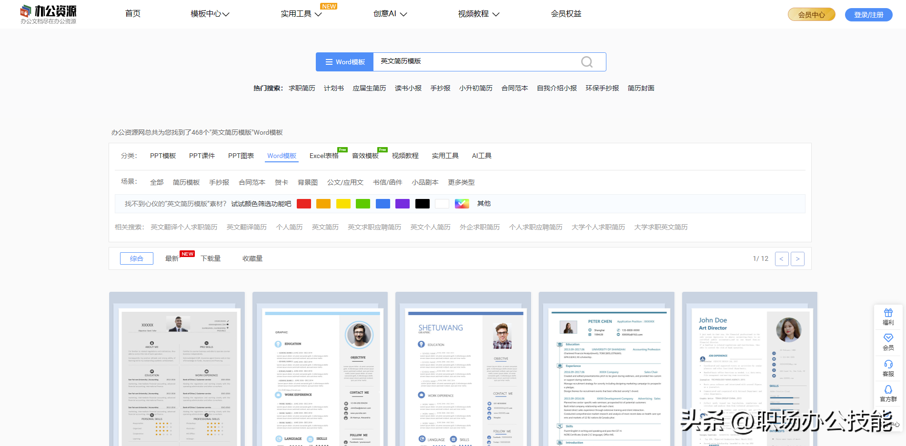Open 客服 headset support icon
This screenshot has height=446, width=906.
[888, 368]
